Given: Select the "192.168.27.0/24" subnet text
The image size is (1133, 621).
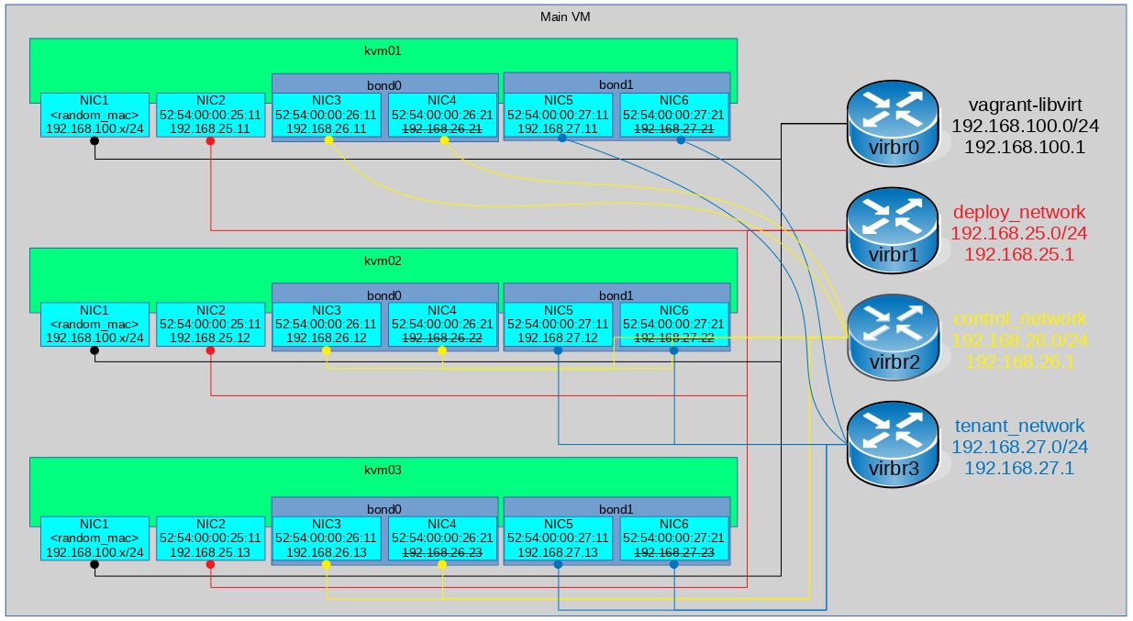Looking at the screenshot, I should (1019, 447).
